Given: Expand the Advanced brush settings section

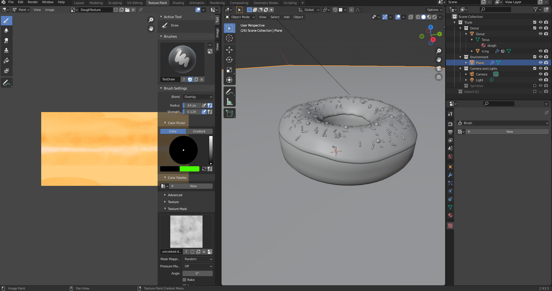Looking at the screenshot, I should 174,195.
